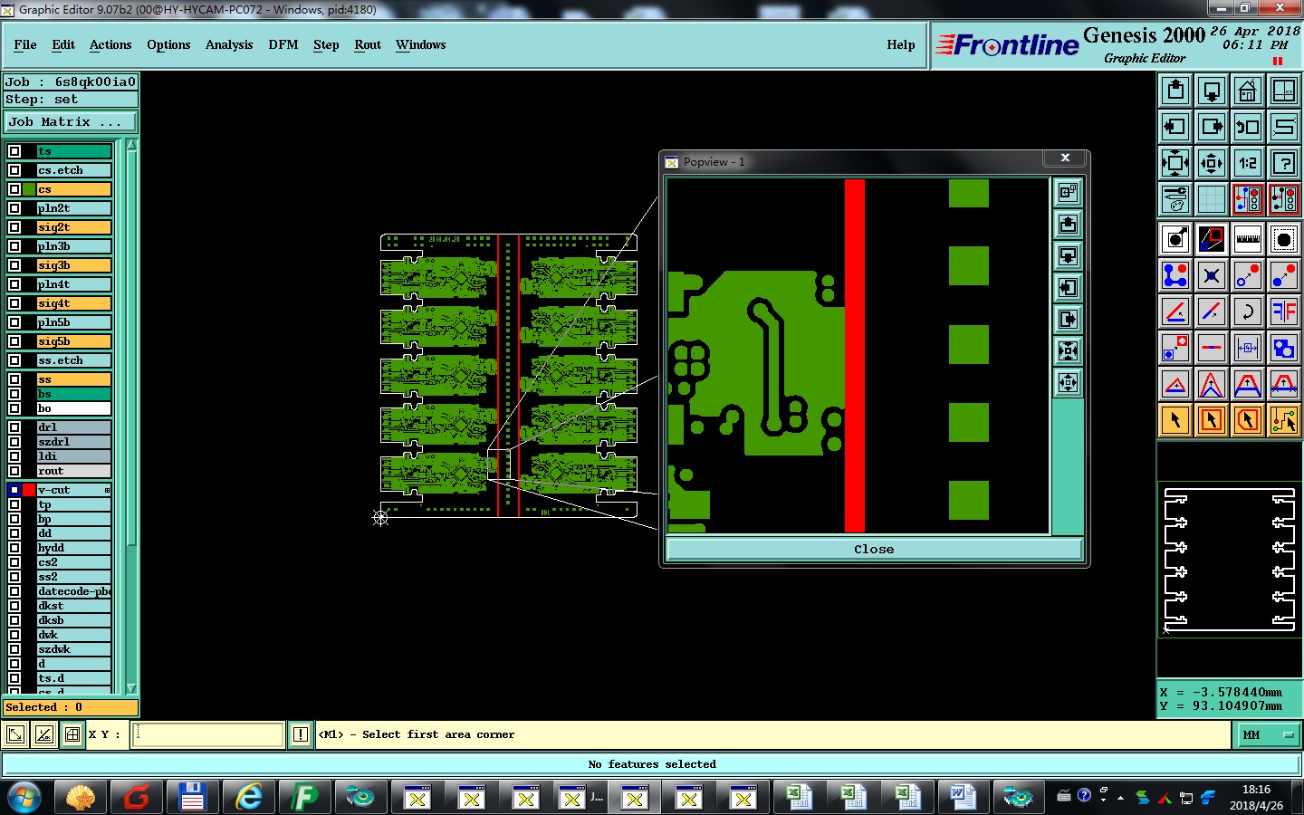Open the Analysis menu
Image resolution: width=1304 pixels, height=815 pixels.
(x=229, y=44)
